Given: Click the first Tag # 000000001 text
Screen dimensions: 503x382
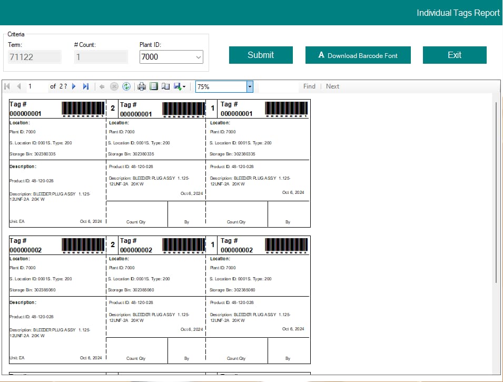Looking at the screenshot, I should coord(25,109).
